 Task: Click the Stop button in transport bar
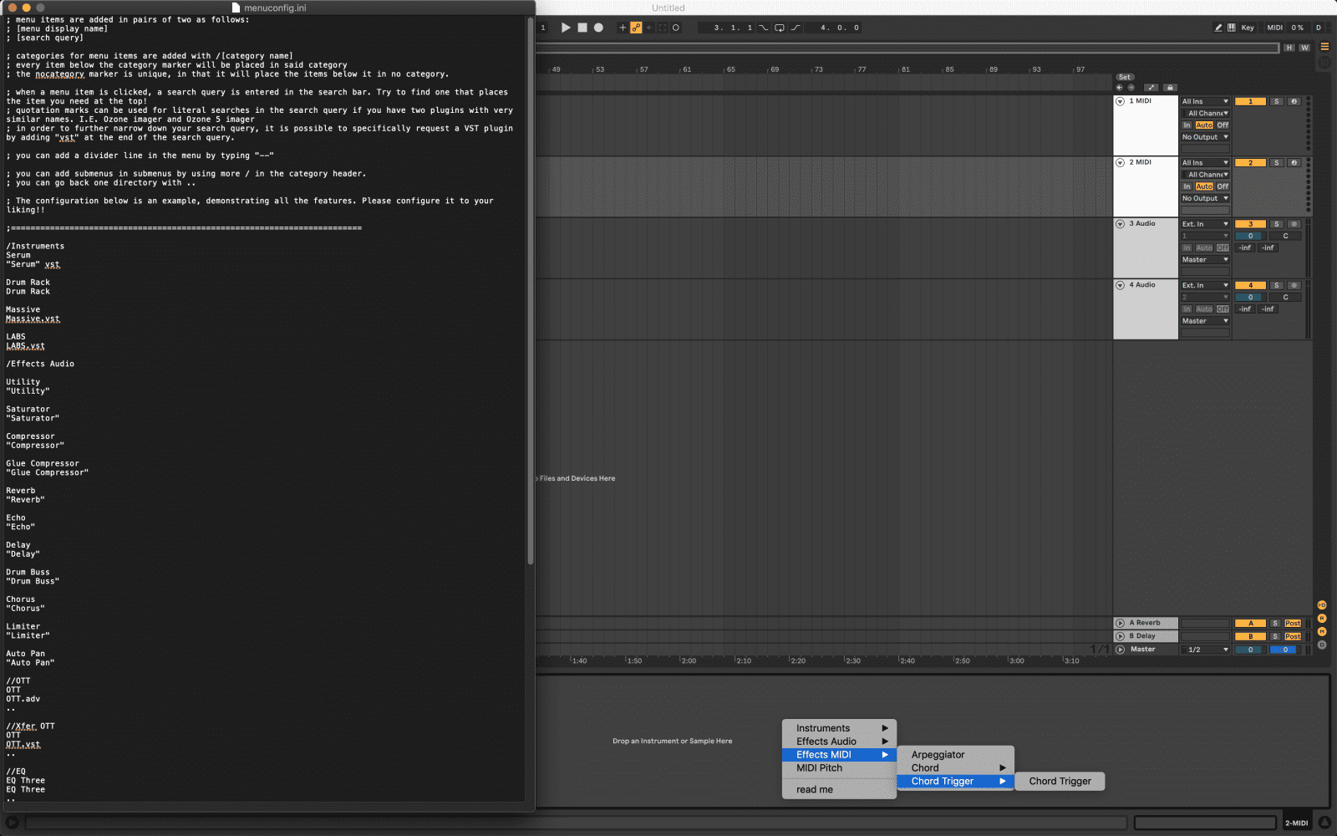click(x=582, y=28)
